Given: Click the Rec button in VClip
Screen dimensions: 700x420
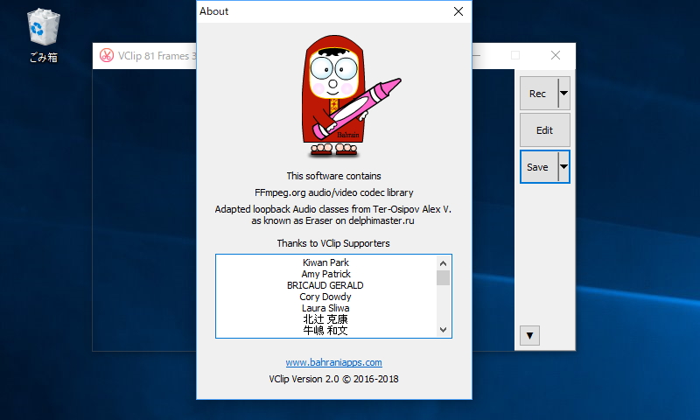Looking at the screenshot, I should click(x=538, y=94).
